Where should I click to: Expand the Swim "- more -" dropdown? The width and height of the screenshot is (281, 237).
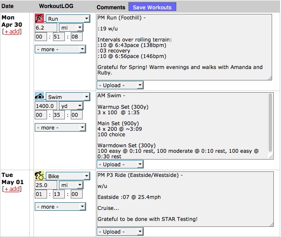pyautogui.click(x=60, y=127)
